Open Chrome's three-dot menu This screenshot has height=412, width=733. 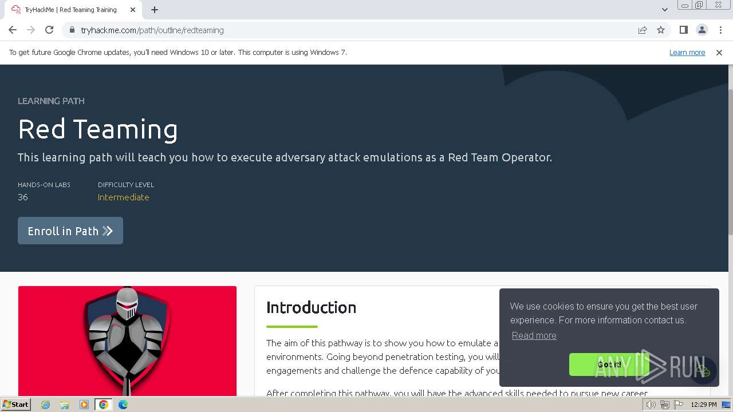click(x=720, y=30)
